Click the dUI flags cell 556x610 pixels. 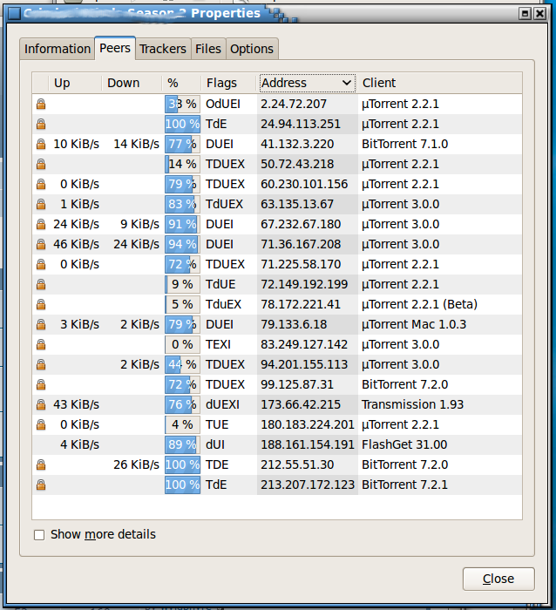point(215,444)
